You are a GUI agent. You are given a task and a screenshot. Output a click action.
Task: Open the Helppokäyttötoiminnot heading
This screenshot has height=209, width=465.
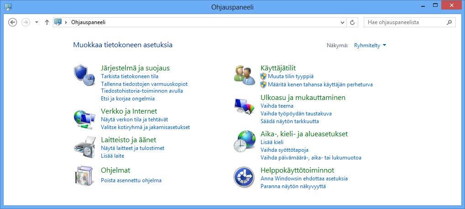click(x=297, y=170)
